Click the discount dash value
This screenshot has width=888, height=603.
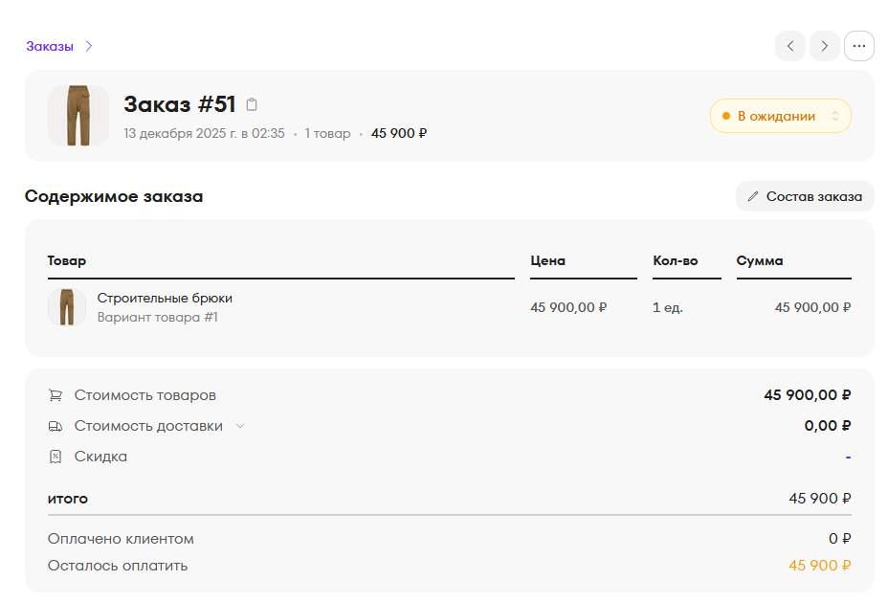(x=848, y=458)
